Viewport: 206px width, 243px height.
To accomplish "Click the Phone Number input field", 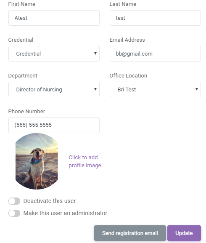I will click(x=54, y=125).
